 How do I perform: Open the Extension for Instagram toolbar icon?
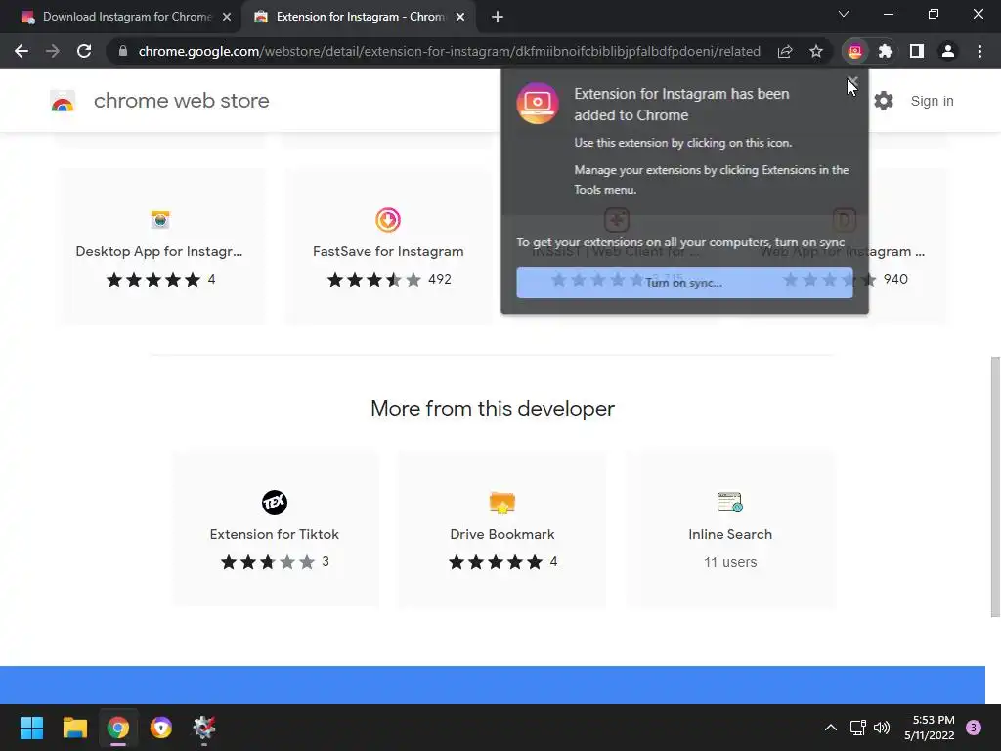click(854, 51)
